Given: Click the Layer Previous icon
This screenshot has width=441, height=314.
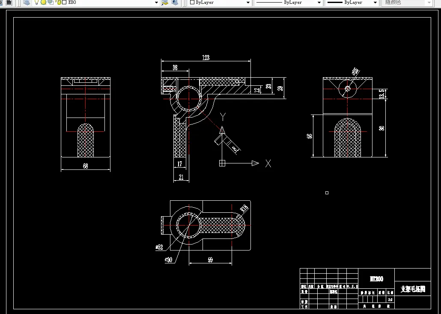Looking at the screenshot, I should pyautogui.click(x=175, y=3).
